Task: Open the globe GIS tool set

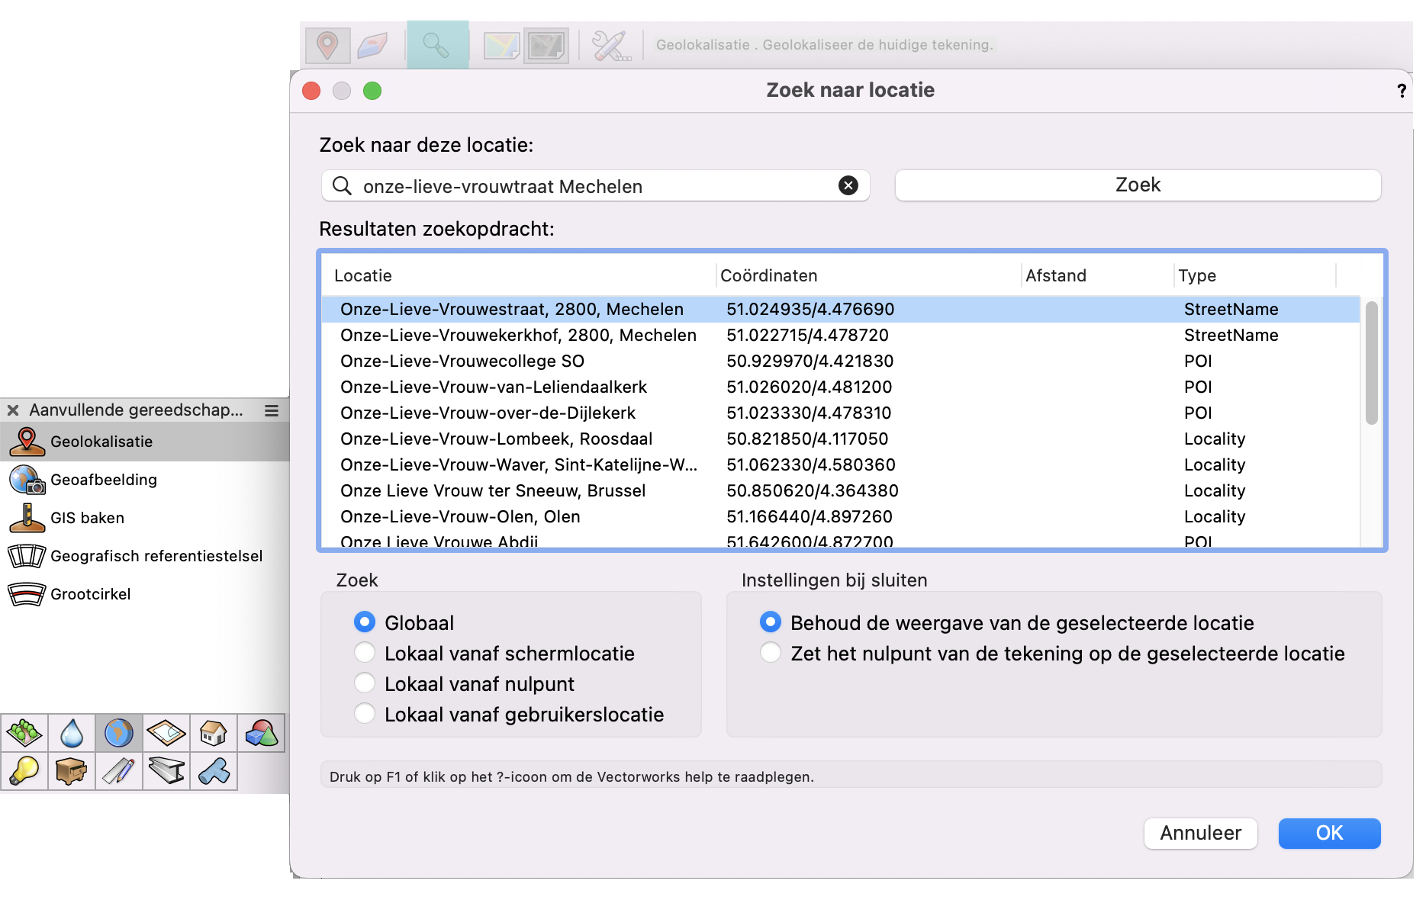Action: pyautogui.click(x=119, y=734)
